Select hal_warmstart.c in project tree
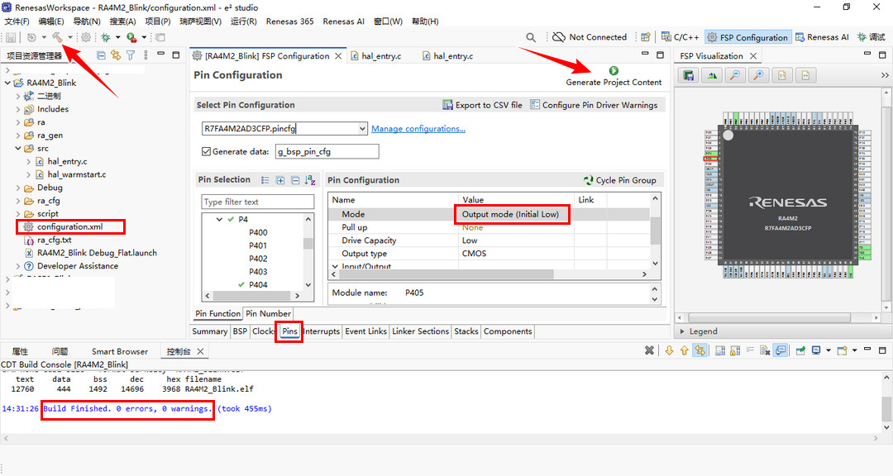Screen dimensions: 893x476 click(76, 174)
